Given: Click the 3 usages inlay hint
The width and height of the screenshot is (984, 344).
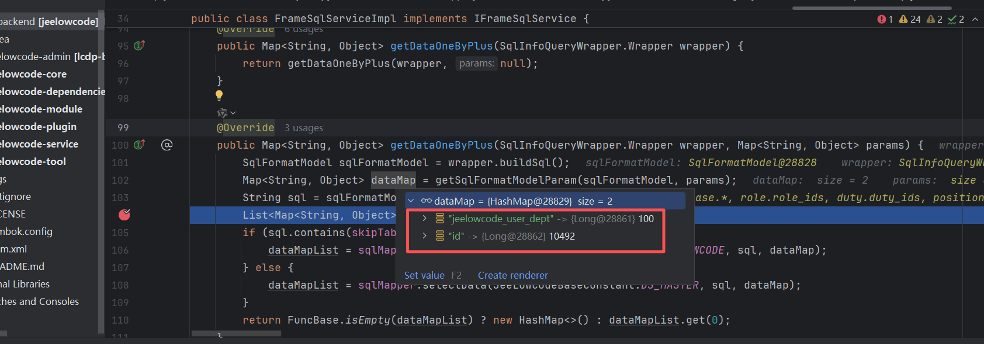Looking at the screenshot, I should (x=304, y=128).
